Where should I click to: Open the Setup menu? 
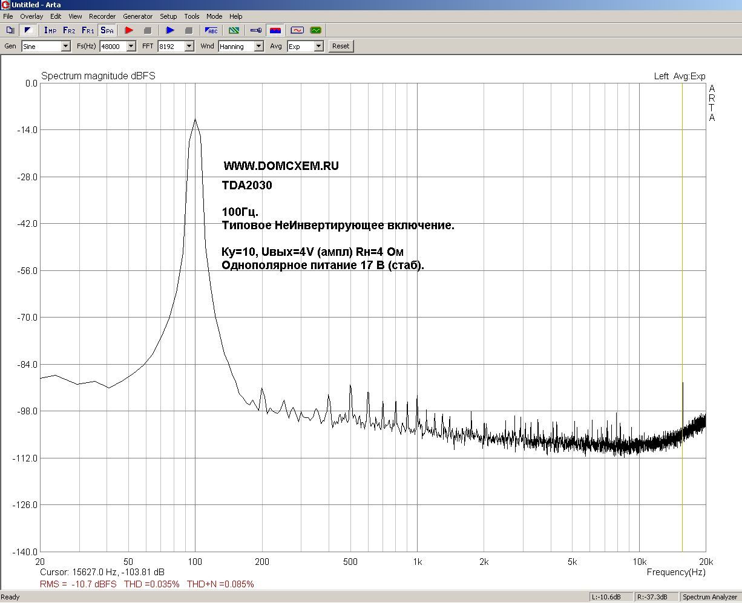click(x=168, y=16)
